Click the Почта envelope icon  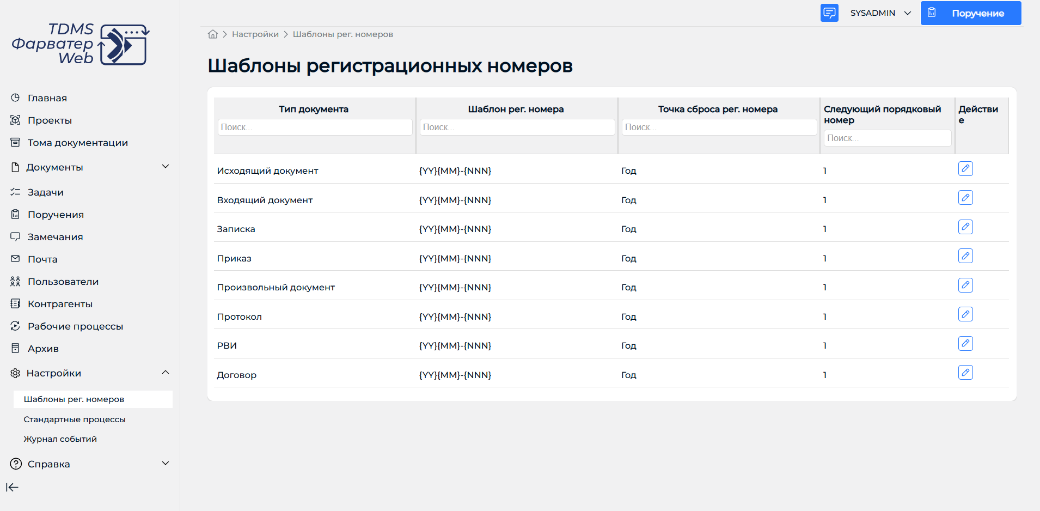[x=15, y=259]
